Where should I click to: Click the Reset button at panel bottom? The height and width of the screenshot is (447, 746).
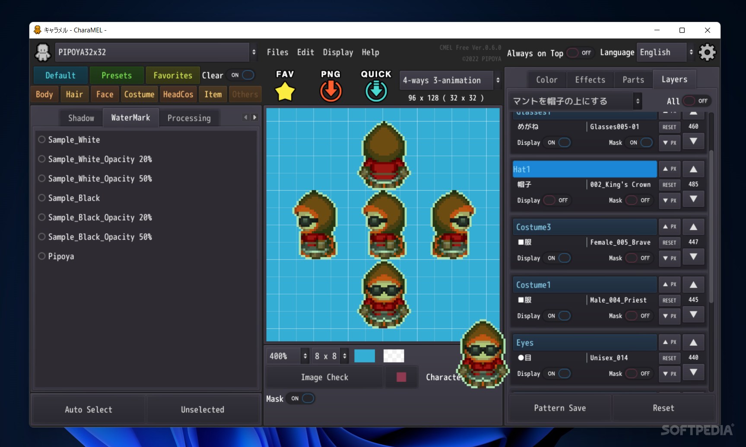tap(663, 408)
